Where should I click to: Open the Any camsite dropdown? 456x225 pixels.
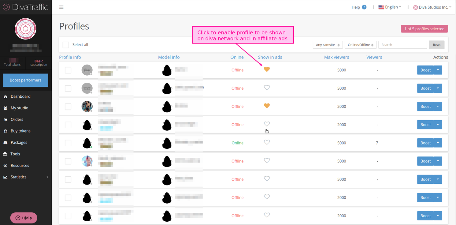[x=328, y=45]
